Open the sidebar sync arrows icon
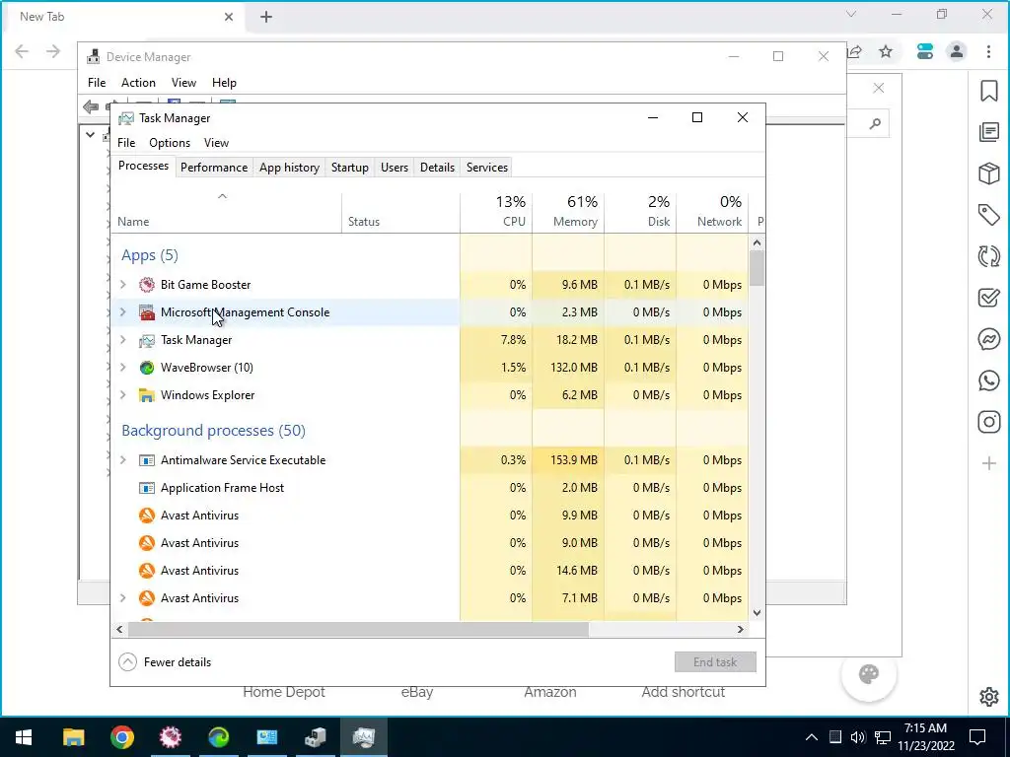Screen dimensions: 1010x757 (988, 256)
